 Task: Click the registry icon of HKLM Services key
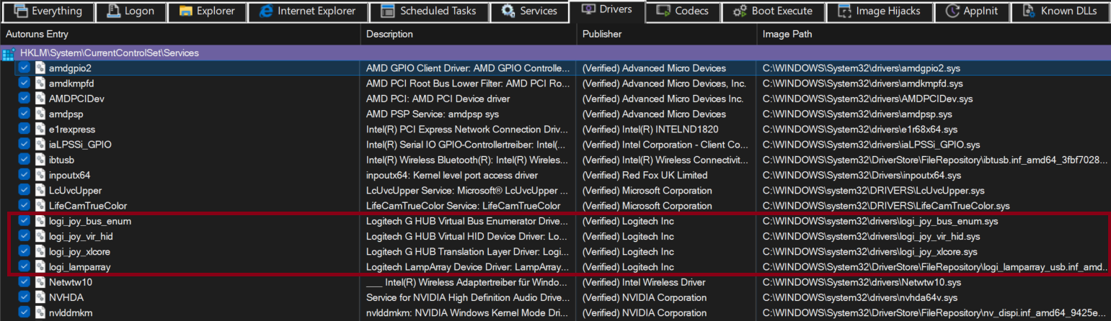9,53
